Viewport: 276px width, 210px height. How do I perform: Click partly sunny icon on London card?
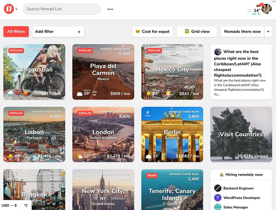coord(80,156)
